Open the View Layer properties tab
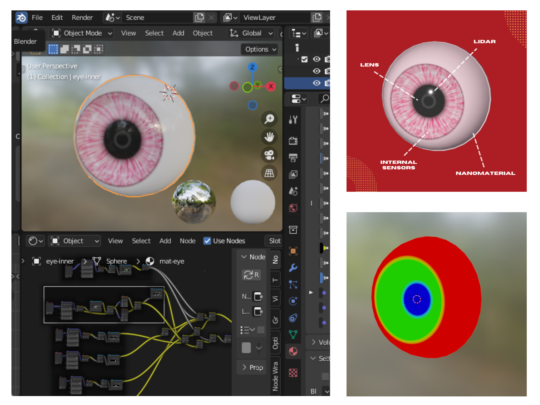The image size is (540, 405). [293, 174]
